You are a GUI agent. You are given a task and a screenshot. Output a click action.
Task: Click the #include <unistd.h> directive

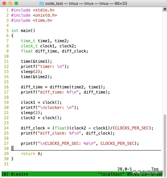point(34,15)
